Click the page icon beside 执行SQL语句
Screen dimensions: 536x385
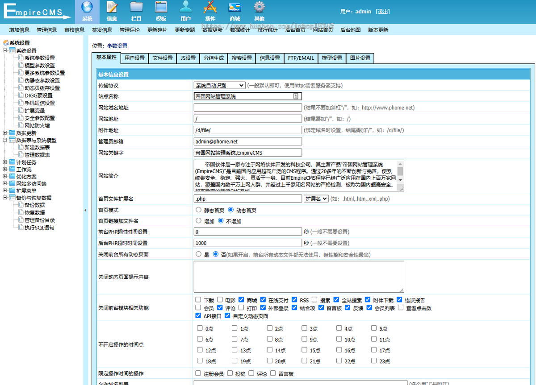point(21,228)
